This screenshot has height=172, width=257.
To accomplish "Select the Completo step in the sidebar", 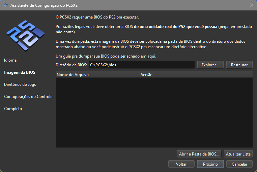I will pyautogui.click(x=13, y=109).
